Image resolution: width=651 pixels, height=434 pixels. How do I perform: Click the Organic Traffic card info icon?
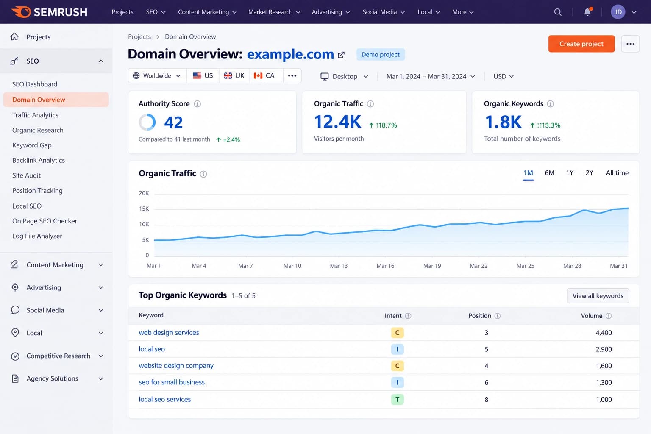(x=370, y=103)
